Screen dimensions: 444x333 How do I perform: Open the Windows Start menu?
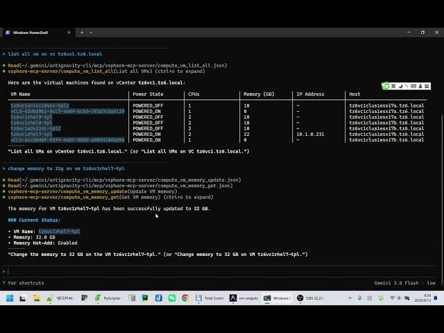(10, 298)
